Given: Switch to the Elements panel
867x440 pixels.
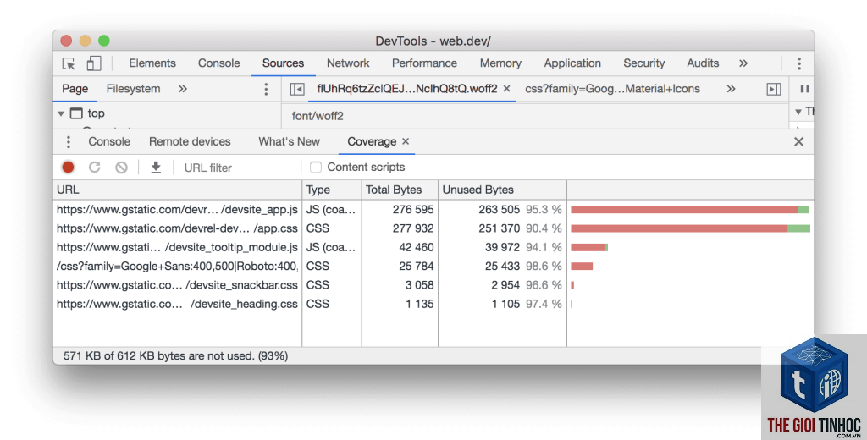Looking at the screenshot, I should 152,63.
